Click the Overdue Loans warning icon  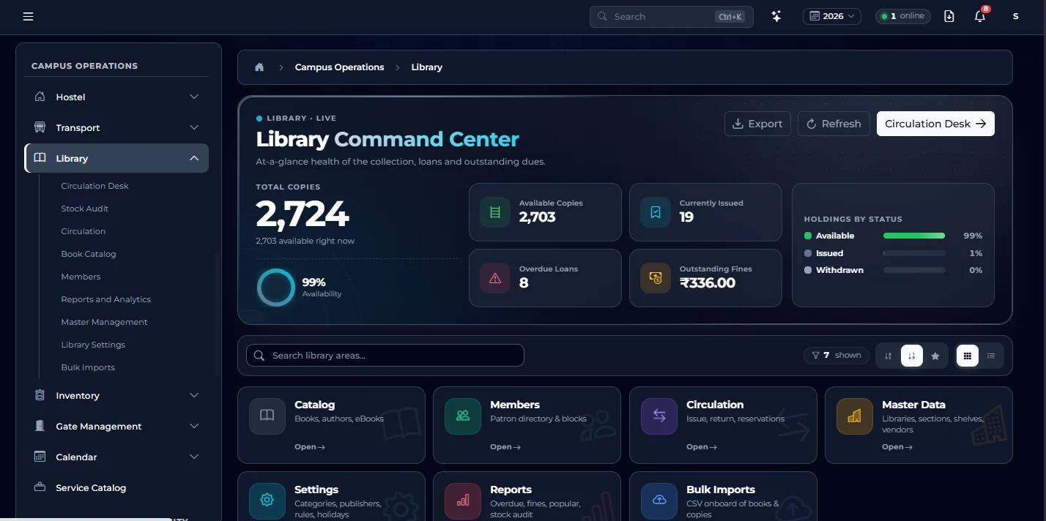click(495, 278)
